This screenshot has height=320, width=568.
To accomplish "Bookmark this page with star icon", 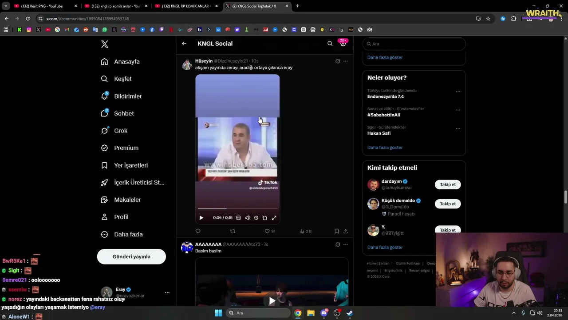I will click(x=488, y=19).
